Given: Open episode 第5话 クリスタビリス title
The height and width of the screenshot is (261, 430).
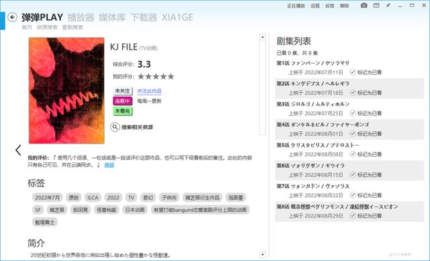Looking at the screenshot, I should [318, 146].
